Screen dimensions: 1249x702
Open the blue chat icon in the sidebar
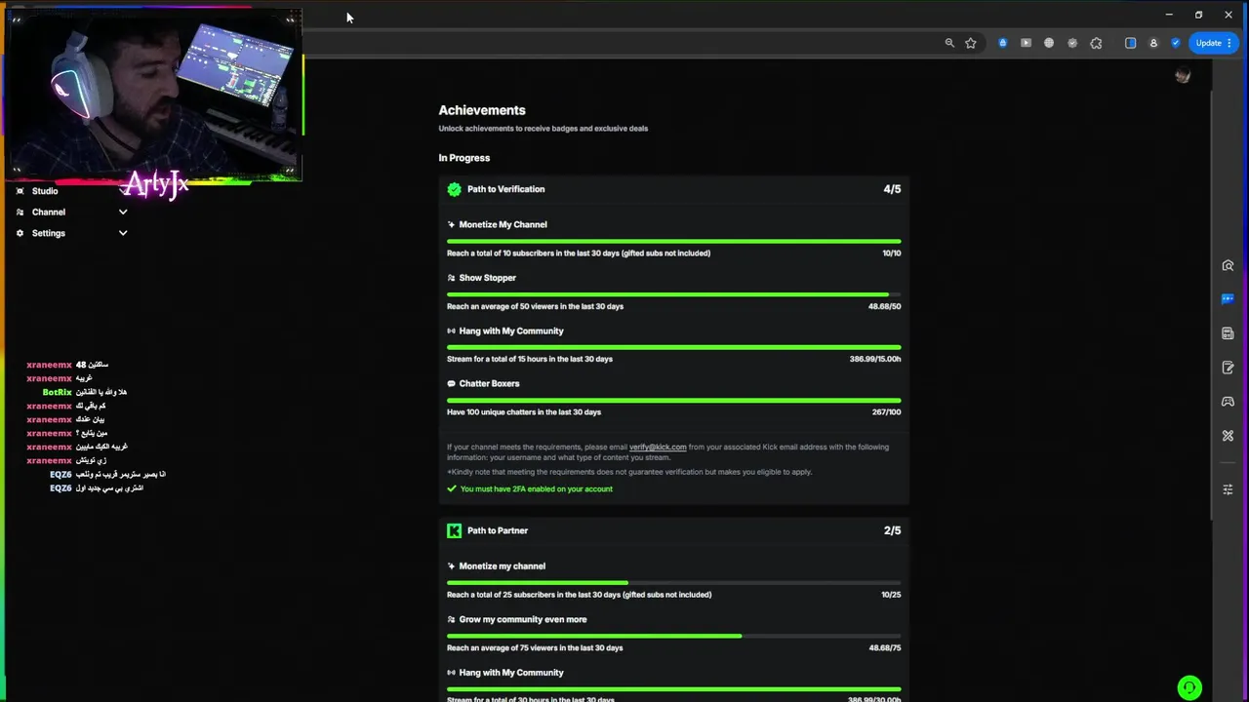pyautogui.click(x=1228, y=299)
